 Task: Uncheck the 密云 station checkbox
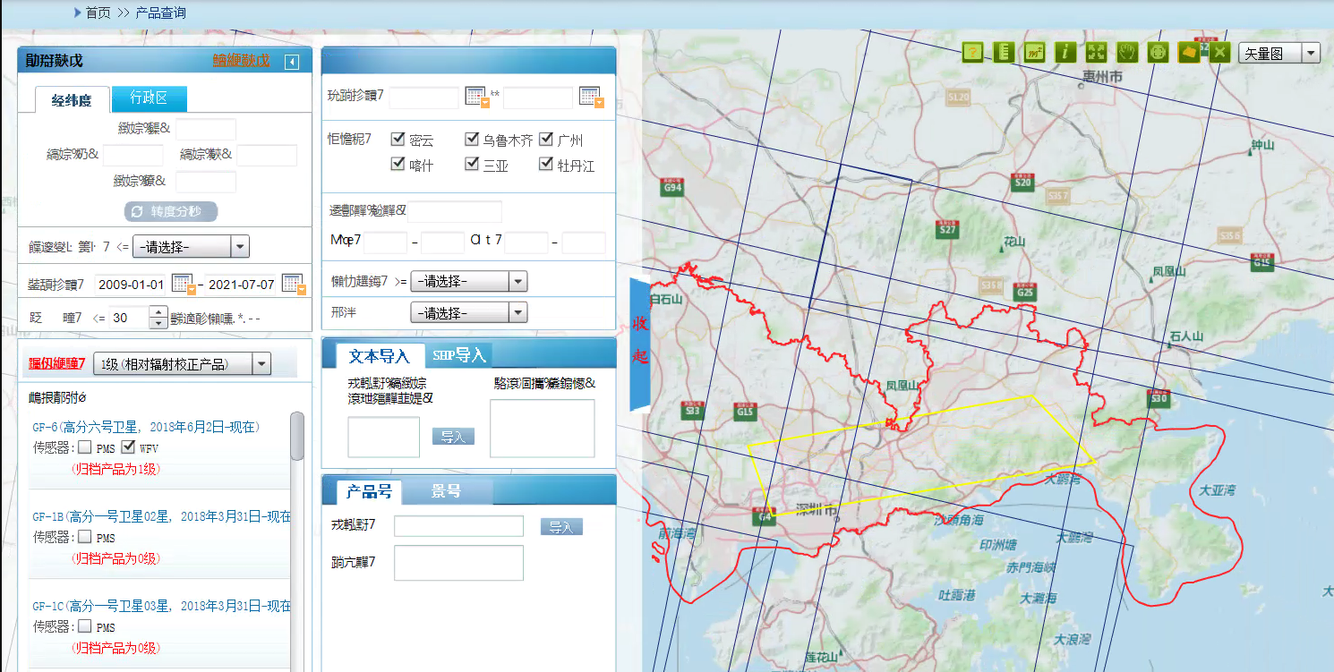[x=398, y=140]
